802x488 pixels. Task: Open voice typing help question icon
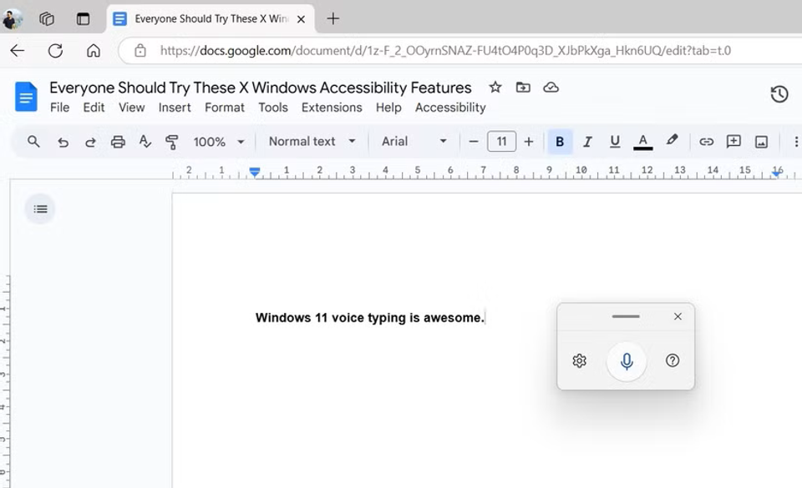pos(672,360)
